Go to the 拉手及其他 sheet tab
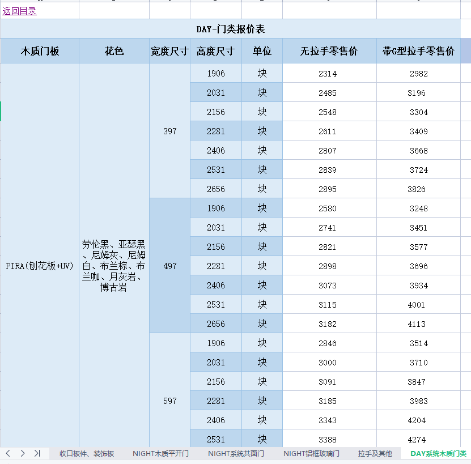The image size is (471, 464). tap(375, 453)
